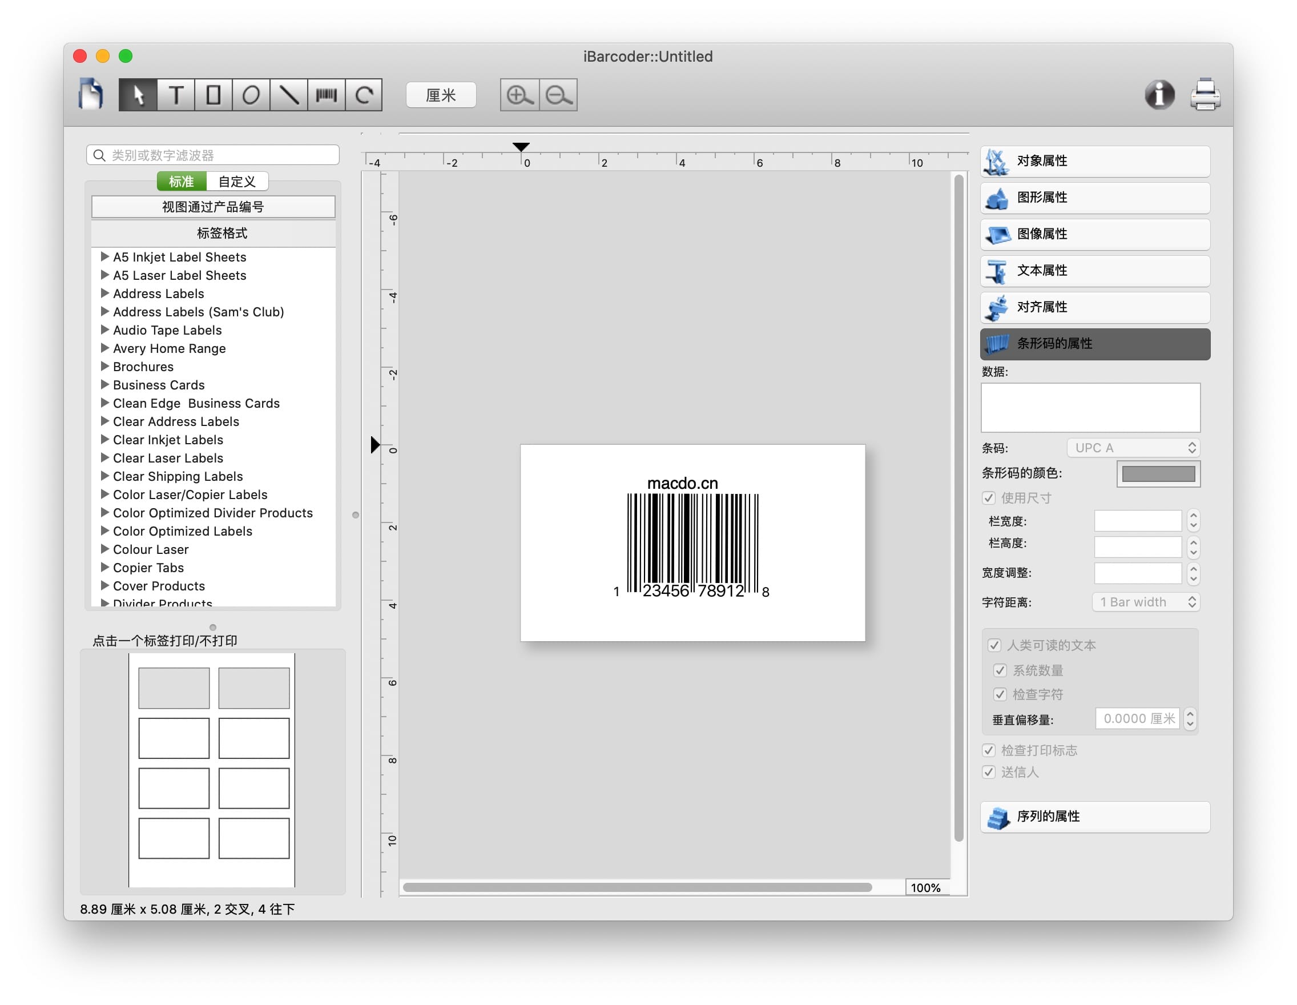The width and height of the screenshot is (1297, 1005).
Task: Select the Barcode tool
Action: coord(327,94)
